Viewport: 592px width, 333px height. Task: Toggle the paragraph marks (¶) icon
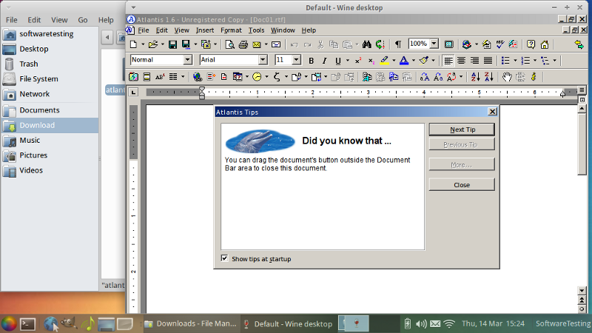pyautogui.click(x=398, y=44)
